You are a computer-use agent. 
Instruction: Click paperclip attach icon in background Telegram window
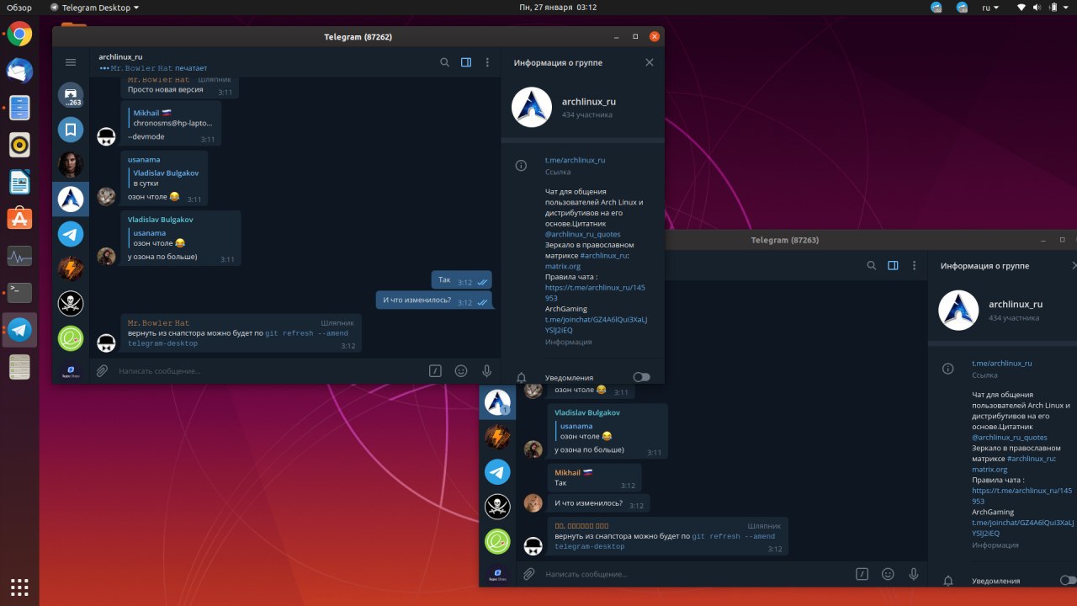pyautogui.click(x=528, y=574)
